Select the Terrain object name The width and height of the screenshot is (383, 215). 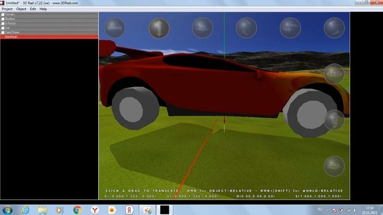click(10, 14)
